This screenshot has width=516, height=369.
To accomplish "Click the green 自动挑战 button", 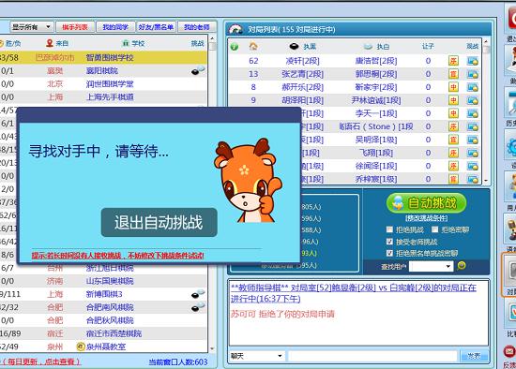I will point(427,203).
